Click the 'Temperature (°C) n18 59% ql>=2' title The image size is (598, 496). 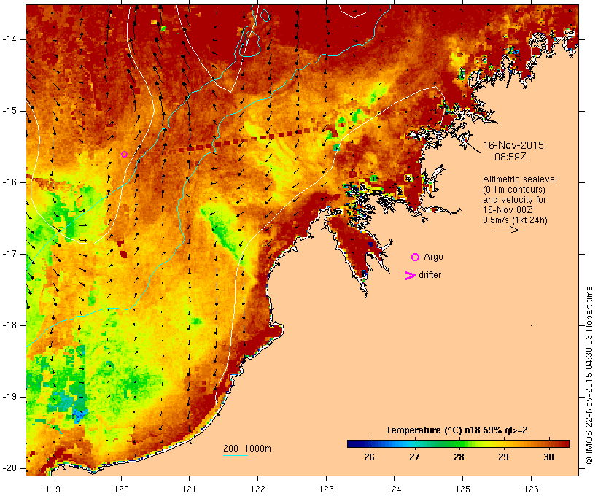457,430
